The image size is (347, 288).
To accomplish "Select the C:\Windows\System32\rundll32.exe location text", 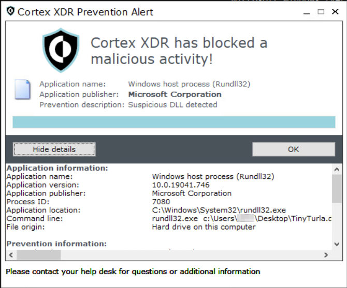I will click(219, 210).
